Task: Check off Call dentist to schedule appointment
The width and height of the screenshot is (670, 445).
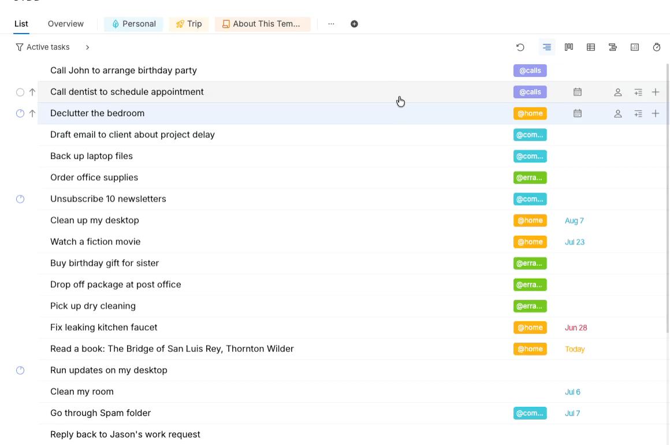Action: (20, 92)
